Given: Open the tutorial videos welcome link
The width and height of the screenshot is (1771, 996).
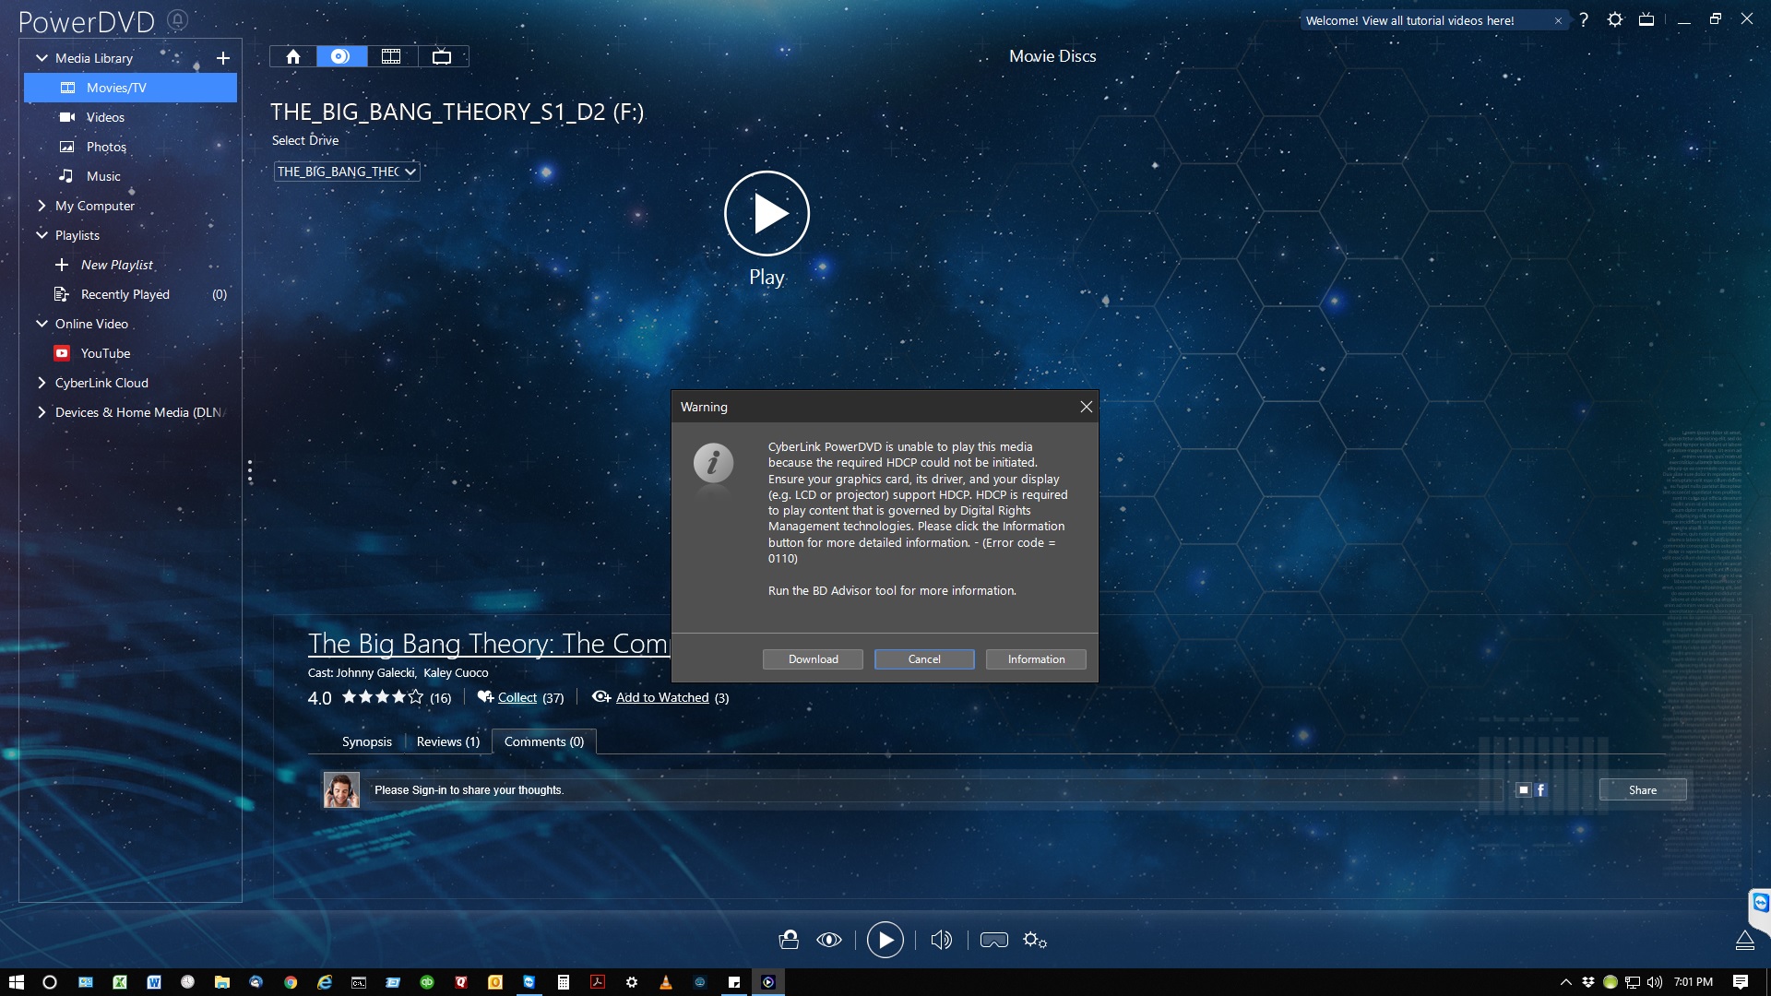Looking at the screenshot, I should [x=1409, y=20].
